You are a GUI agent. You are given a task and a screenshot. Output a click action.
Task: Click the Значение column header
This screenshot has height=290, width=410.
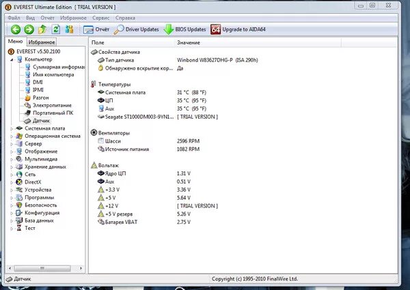coord(258,42)
